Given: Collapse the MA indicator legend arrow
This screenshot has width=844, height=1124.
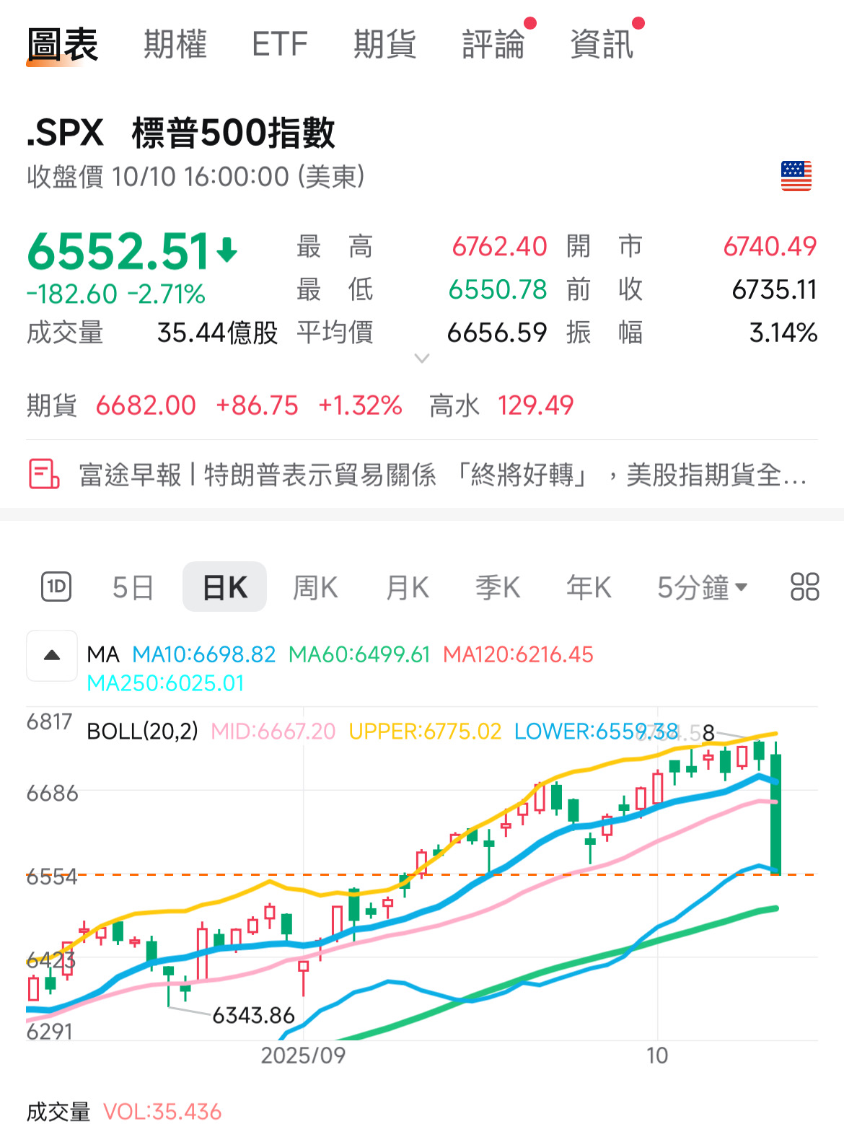Looking at the screenshot, I should (52, 655).
